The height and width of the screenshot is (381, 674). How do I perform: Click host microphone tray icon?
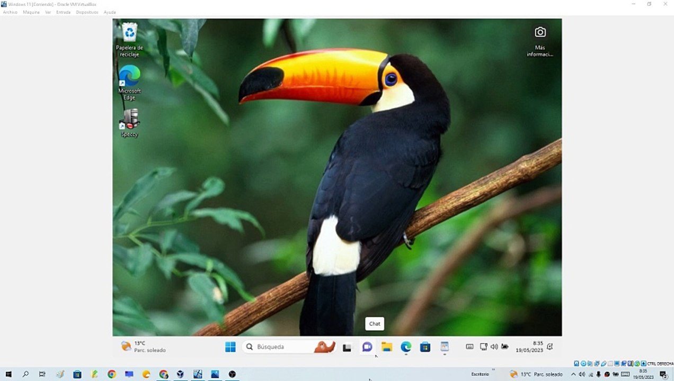click(599, 374)
